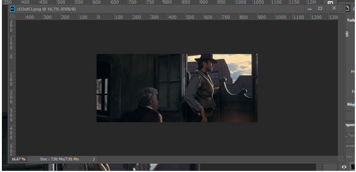Close the cEOutCl.png document window
This screenshot has width=356, height=172.
tap(334, 8)
